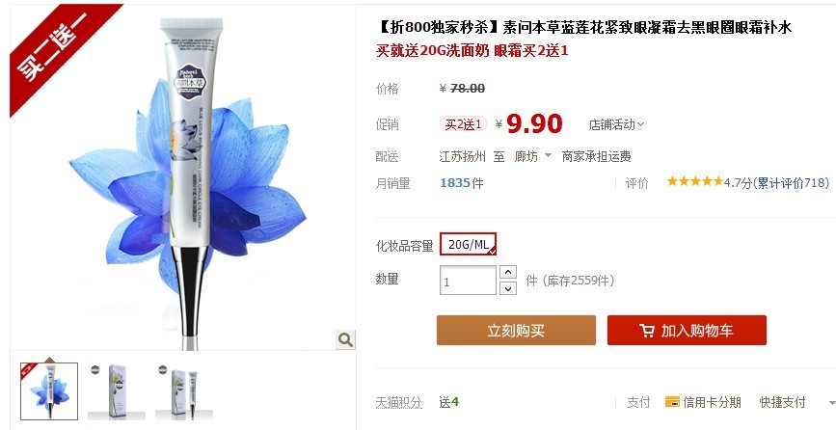Select the second product box thumbnail
Image resolution: width=836 pixels, height=430 pixels.
point(117,391)
